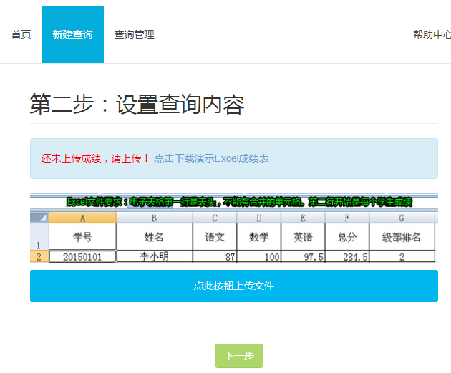
Task: Click the Excel example spreadsheet image
Action: (x=234, y=228)
